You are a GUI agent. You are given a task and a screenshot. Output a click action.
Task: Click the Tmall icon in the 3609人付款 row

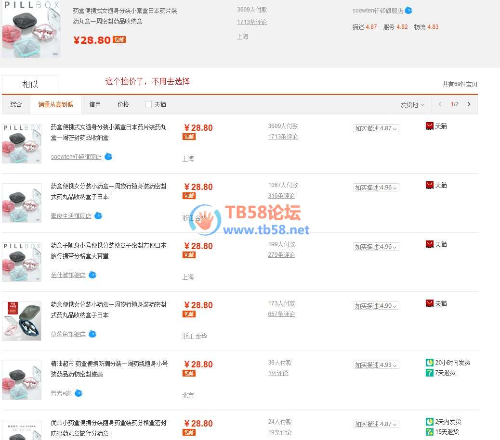(430, 126)
